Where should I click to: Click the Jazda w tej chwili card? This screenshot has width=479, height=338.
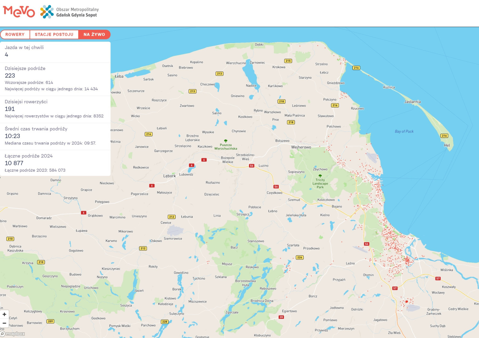pyautogui.click(x=55, y=52)
